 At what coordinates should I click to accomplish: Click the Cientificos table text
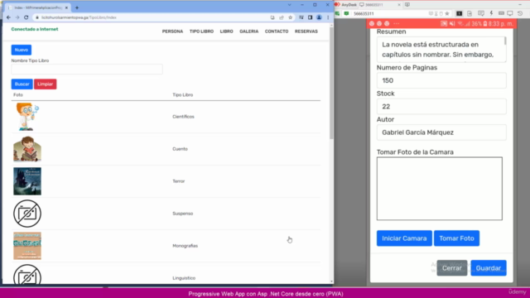click(183, 117)
